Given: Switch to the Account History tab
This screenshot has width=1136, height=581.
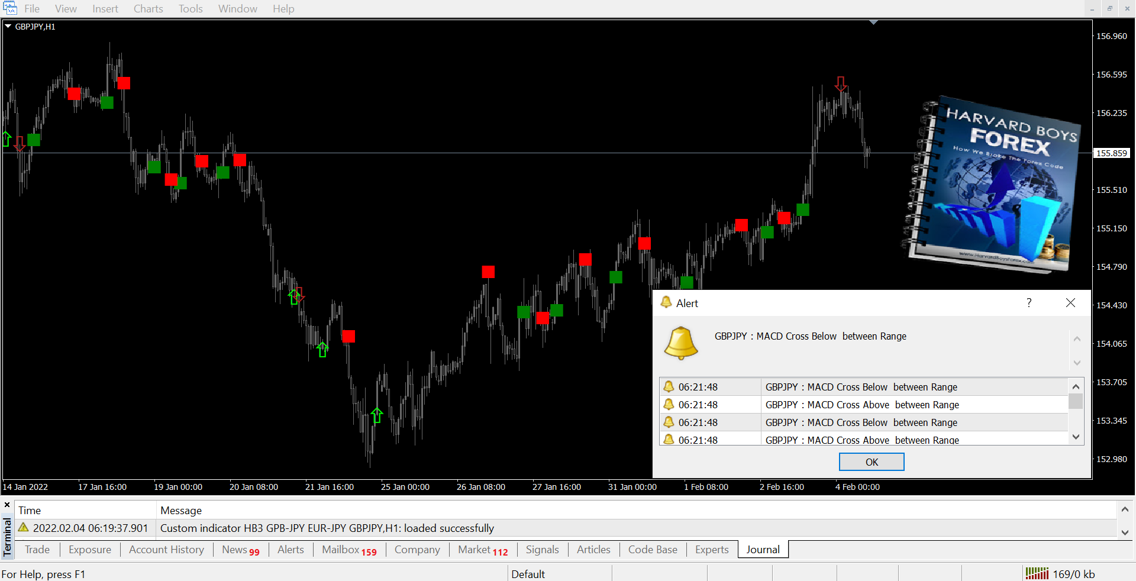Looking at the screenshot, I should coord(166,550).
